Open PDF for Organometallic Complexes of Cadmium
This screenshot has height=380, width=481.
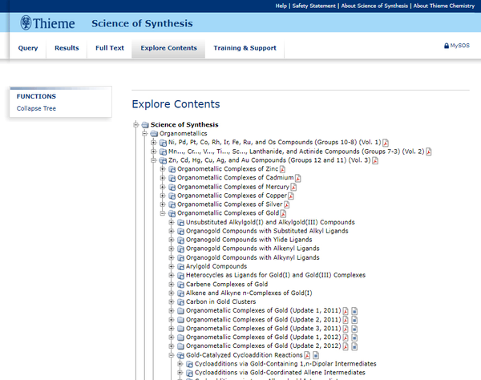(x=298, y=178)
